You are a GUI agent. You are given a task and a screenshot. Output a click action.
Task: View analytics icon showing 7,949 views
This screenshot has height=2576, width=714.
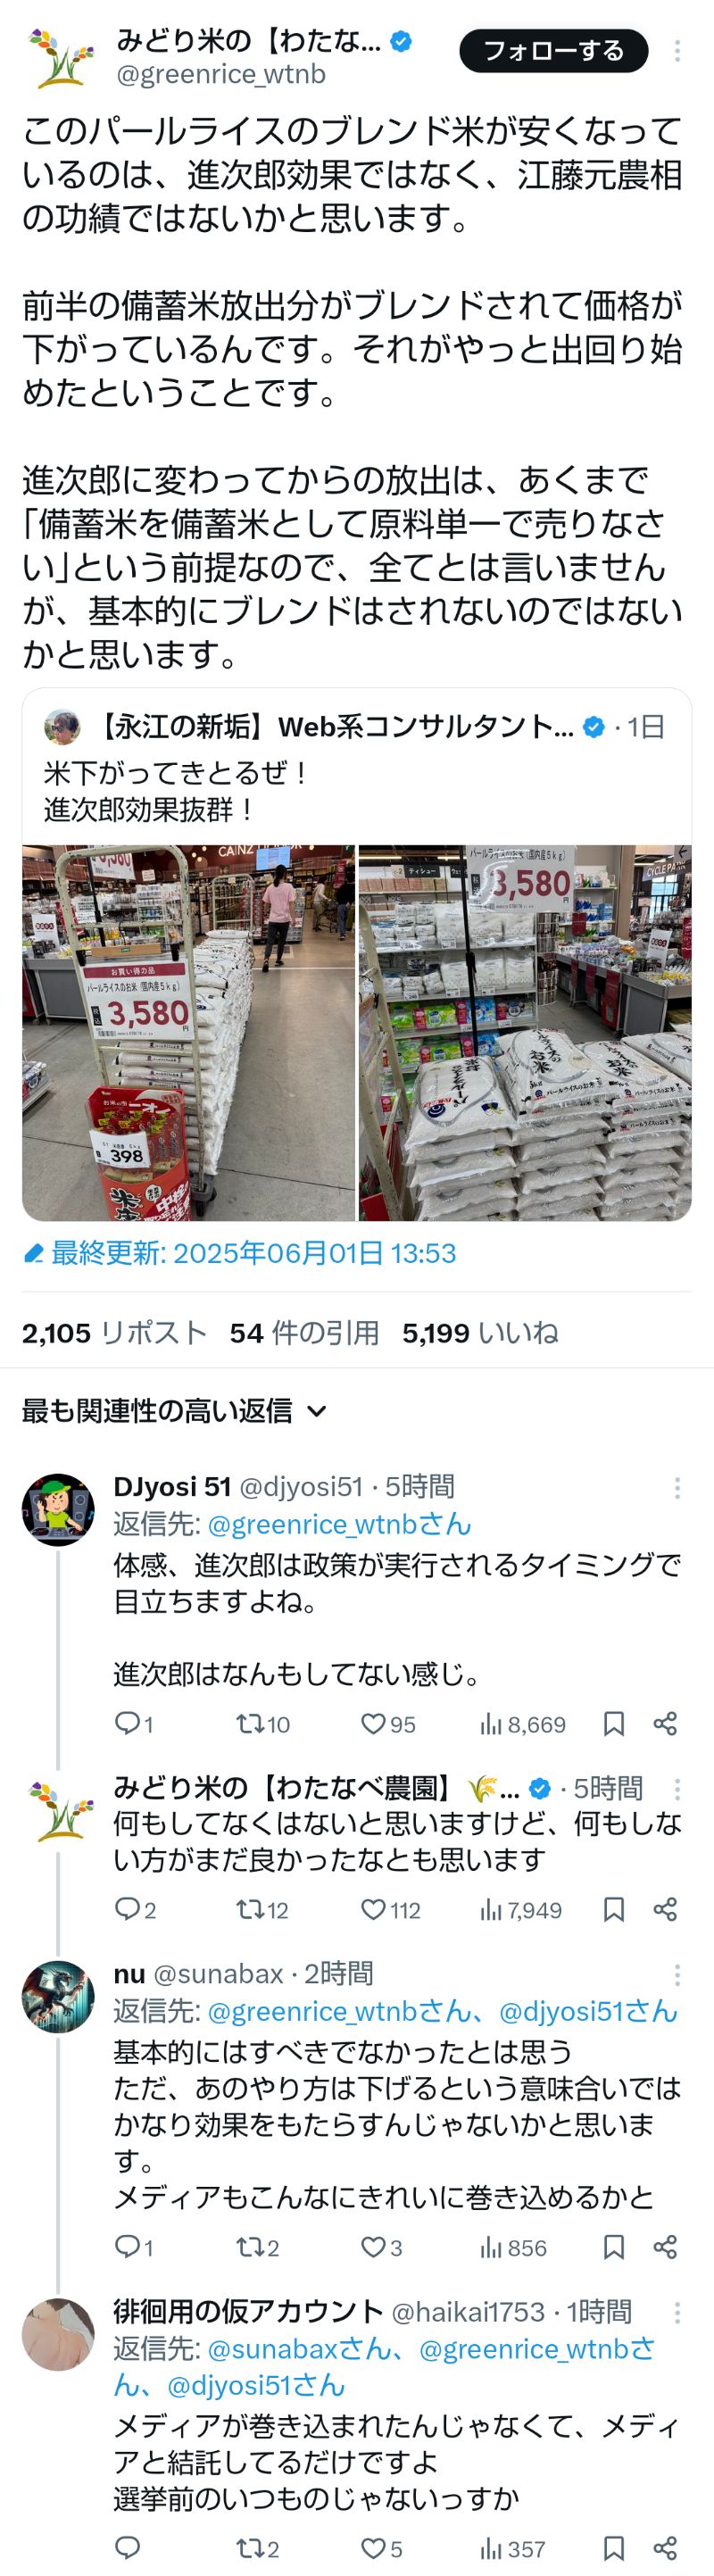click(x=490, y=1909)
